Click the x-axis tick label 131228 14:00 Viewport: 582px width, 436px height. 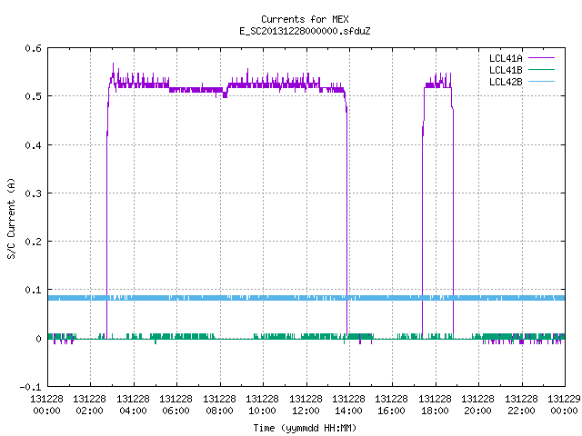tap(348, 405)
